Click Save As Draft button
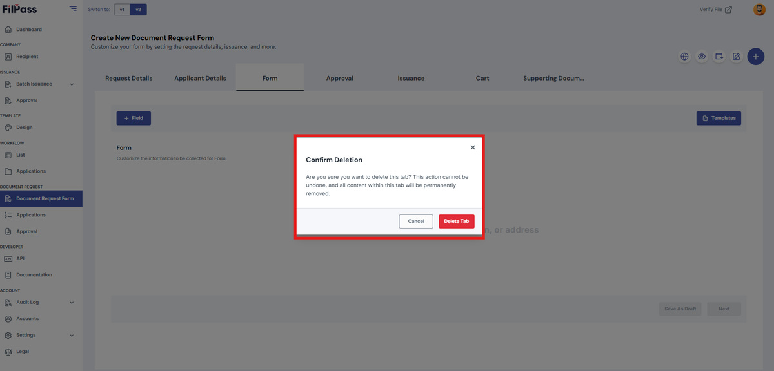Image resolution: width=774 pixels, height=371 pixels. pyautogui.click(x=680, y=309)
